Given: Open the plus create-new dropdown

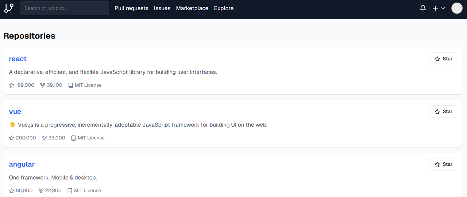Looking at the screenshot, I should [x=439, y=8].
